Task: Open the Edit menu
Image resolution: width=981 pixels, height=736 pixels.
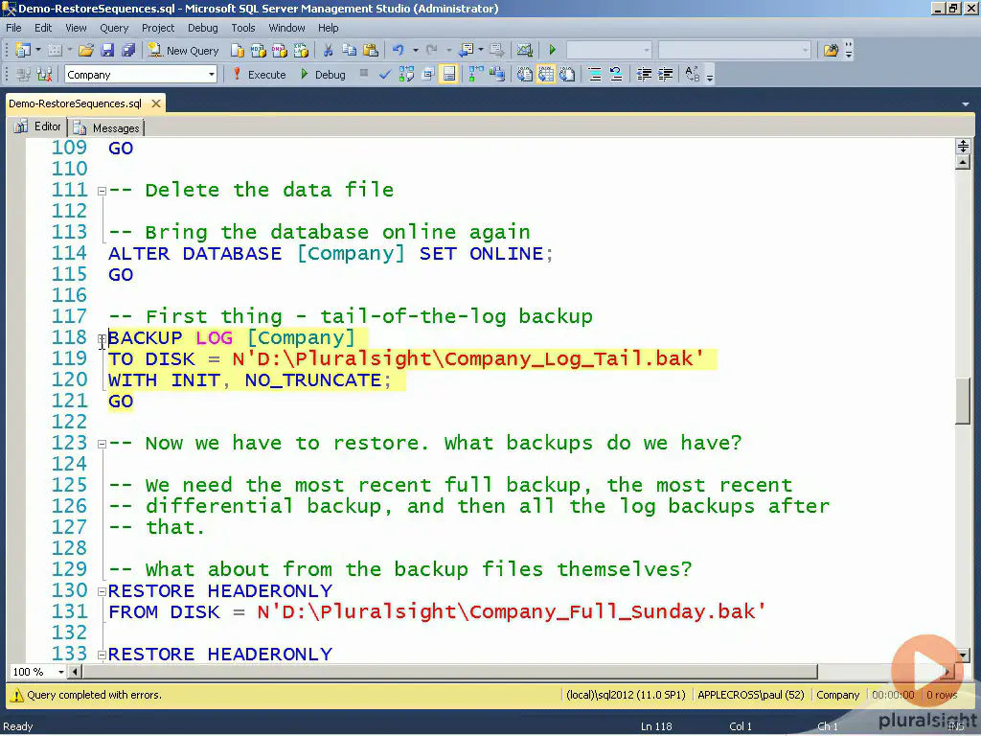Action: pyautogui.click(x=43, y=28)
